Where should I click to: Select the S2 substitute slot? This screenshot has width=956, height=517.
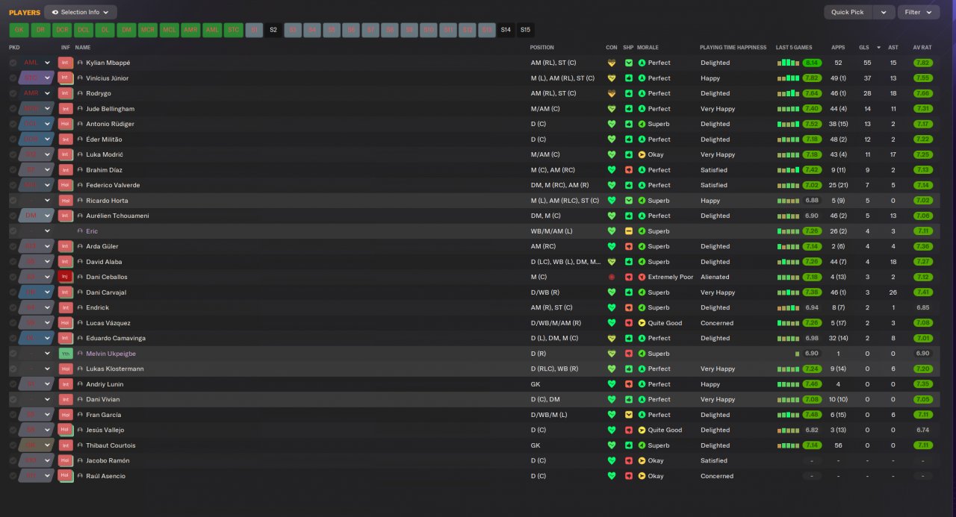[x=273, y=30]
